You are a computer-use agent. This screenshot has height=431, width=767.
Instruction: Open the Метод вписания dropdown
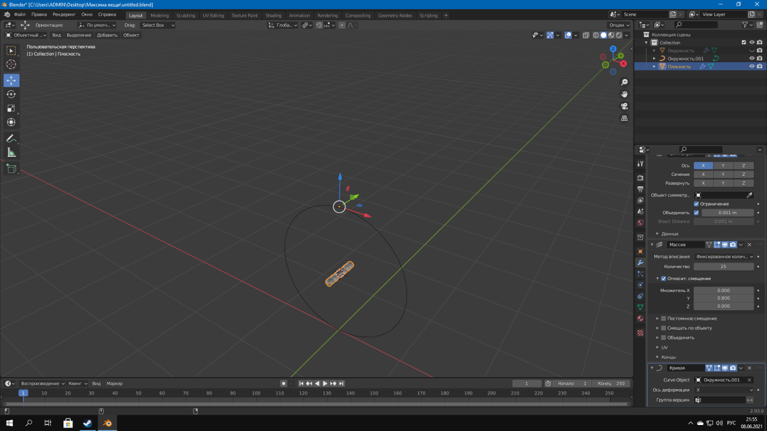pos(724,257)
